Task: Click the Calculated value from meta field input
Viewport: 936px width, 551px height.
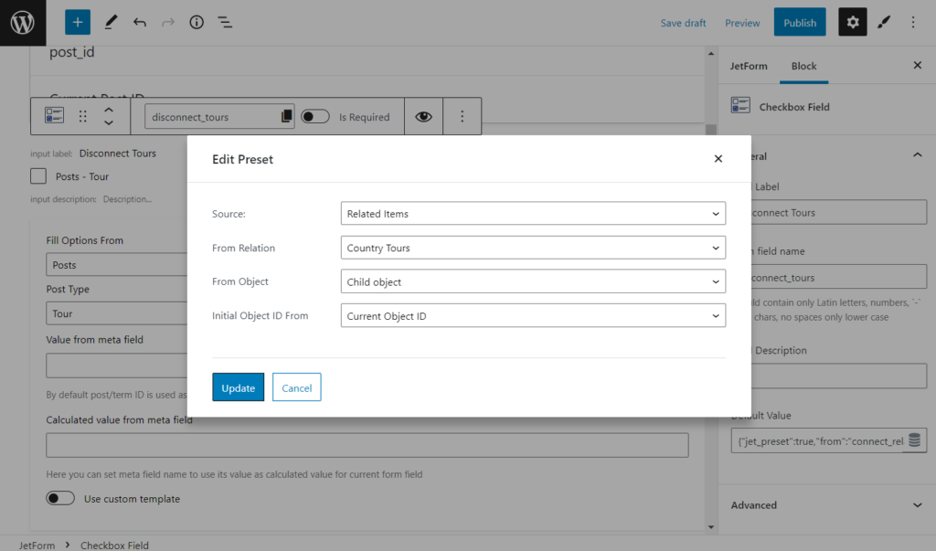Action: point(367,445)
